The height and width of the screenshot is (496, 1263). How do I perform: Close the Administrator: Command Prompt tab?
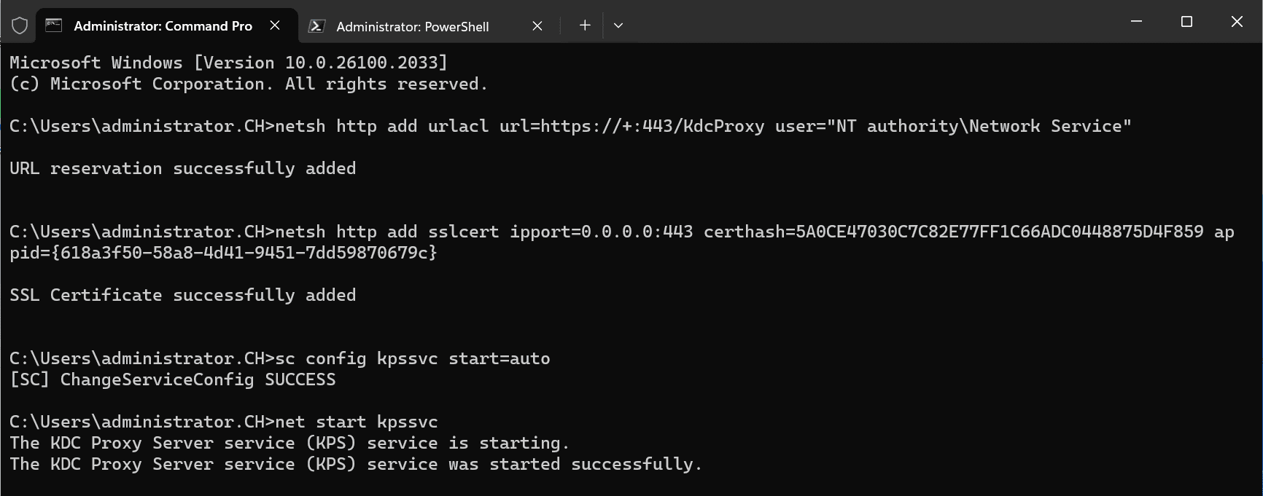pos(275,25)
